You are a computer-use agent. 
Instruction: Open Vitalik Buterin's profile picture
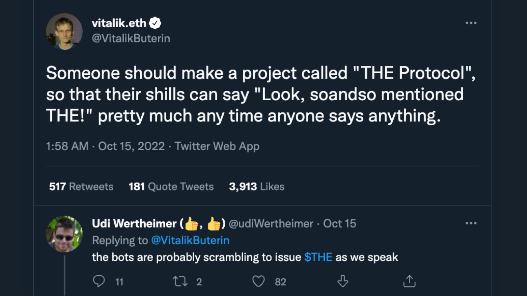pyautogui.click(x=64, y=32)
